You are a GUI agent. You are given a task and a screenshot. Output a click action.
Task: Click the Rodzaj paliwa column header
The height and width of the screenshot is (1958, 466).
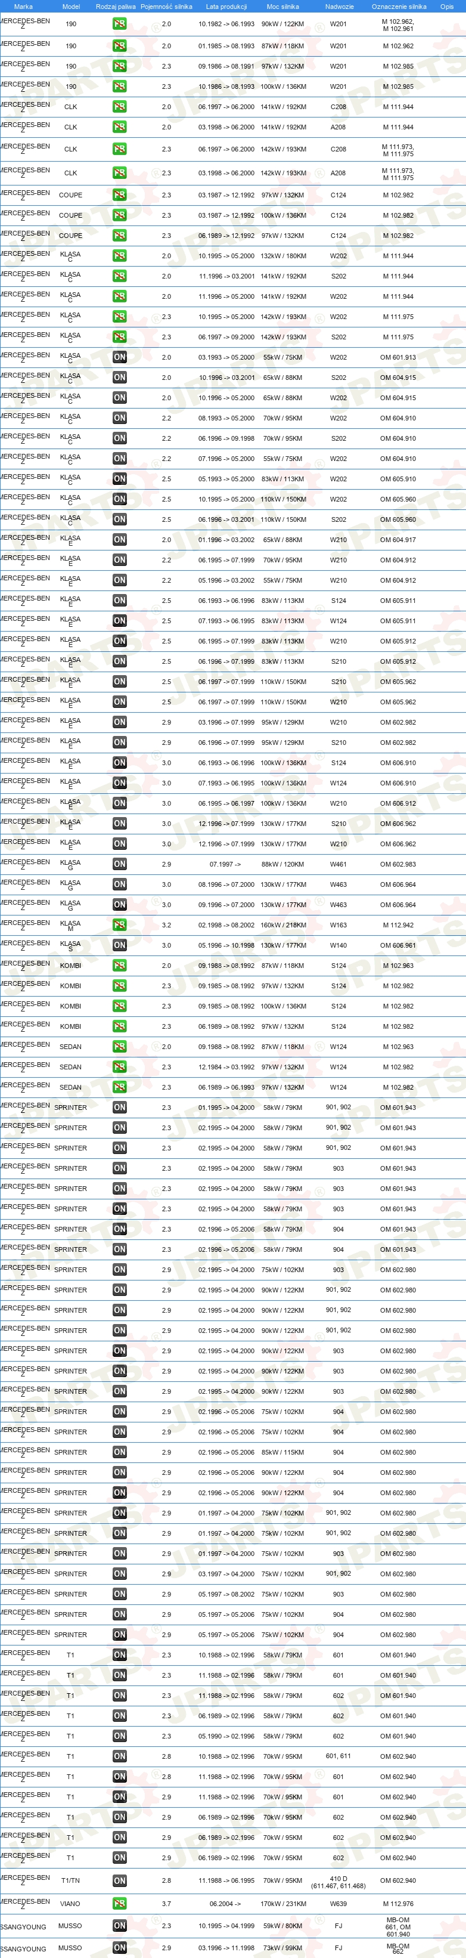pyautogui.click(x=116, y=6)
